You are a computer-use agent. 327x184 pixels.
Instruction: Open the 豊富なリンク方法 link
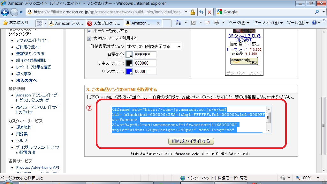(x=30, y=54)
